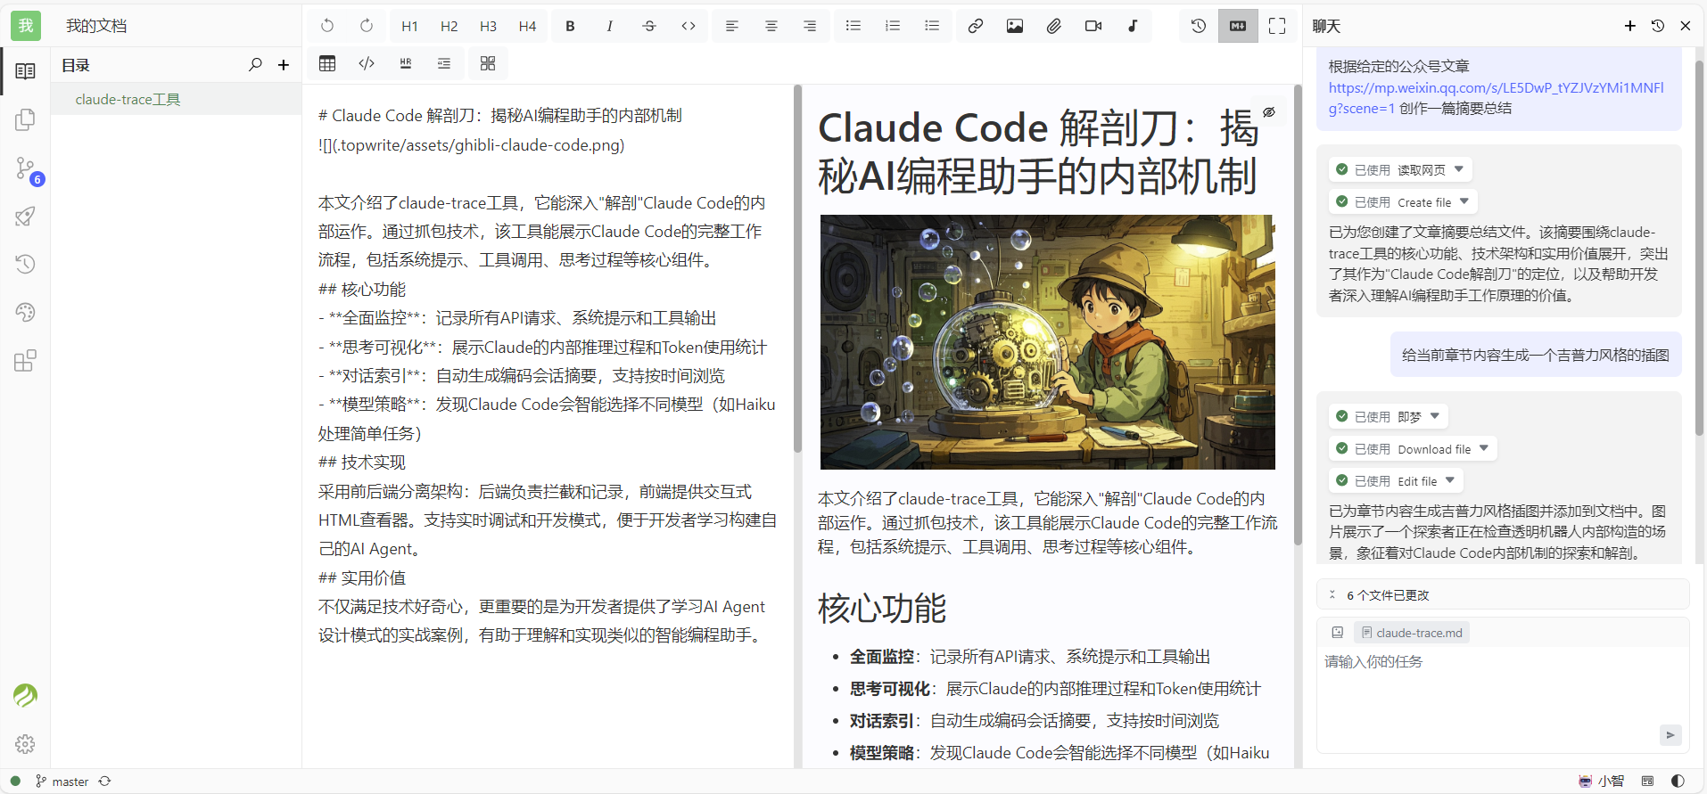
Task: Click the send message button in chat
Action: [x=1670, y=735]
